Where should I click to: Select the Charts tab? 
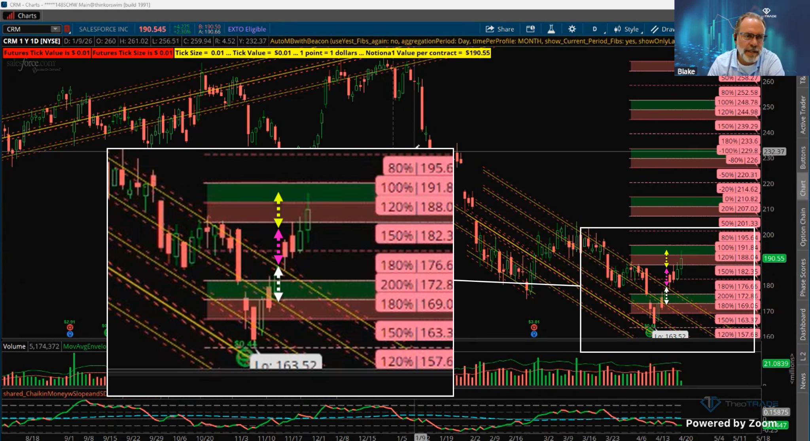(x=22, y=16)
